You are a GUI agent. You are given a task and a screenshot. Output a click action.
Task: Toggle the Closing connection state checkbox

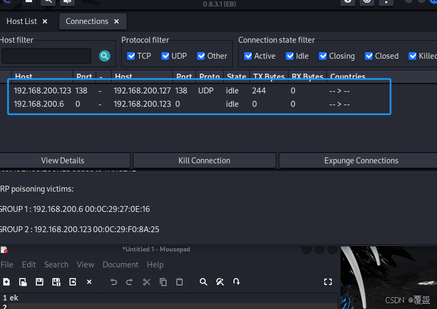click(323, 56)
